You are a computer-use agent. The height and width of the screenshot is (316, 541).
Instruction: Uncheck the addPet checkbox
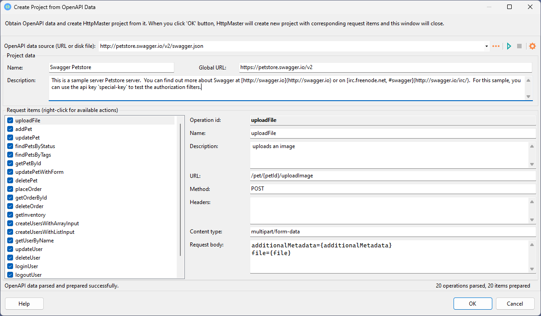tap(10, 129)
